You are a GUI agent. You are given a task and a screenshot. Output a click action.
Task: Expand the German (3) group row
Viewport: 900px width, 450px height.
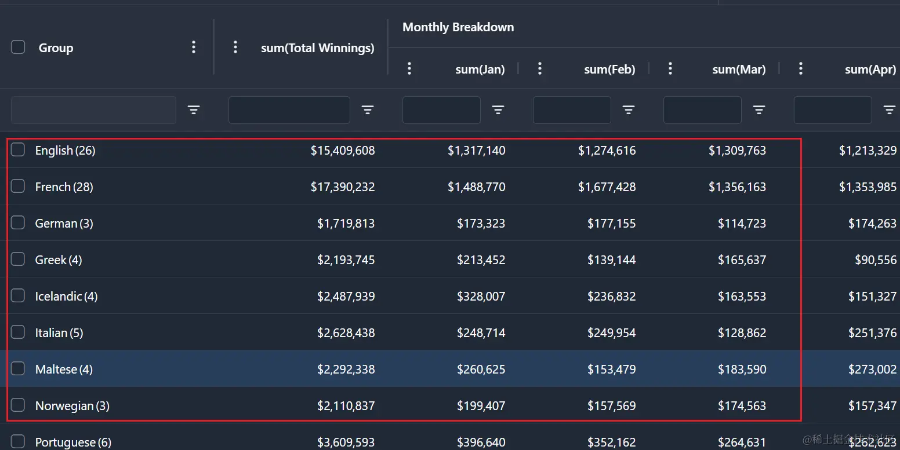tap(64, 224)
